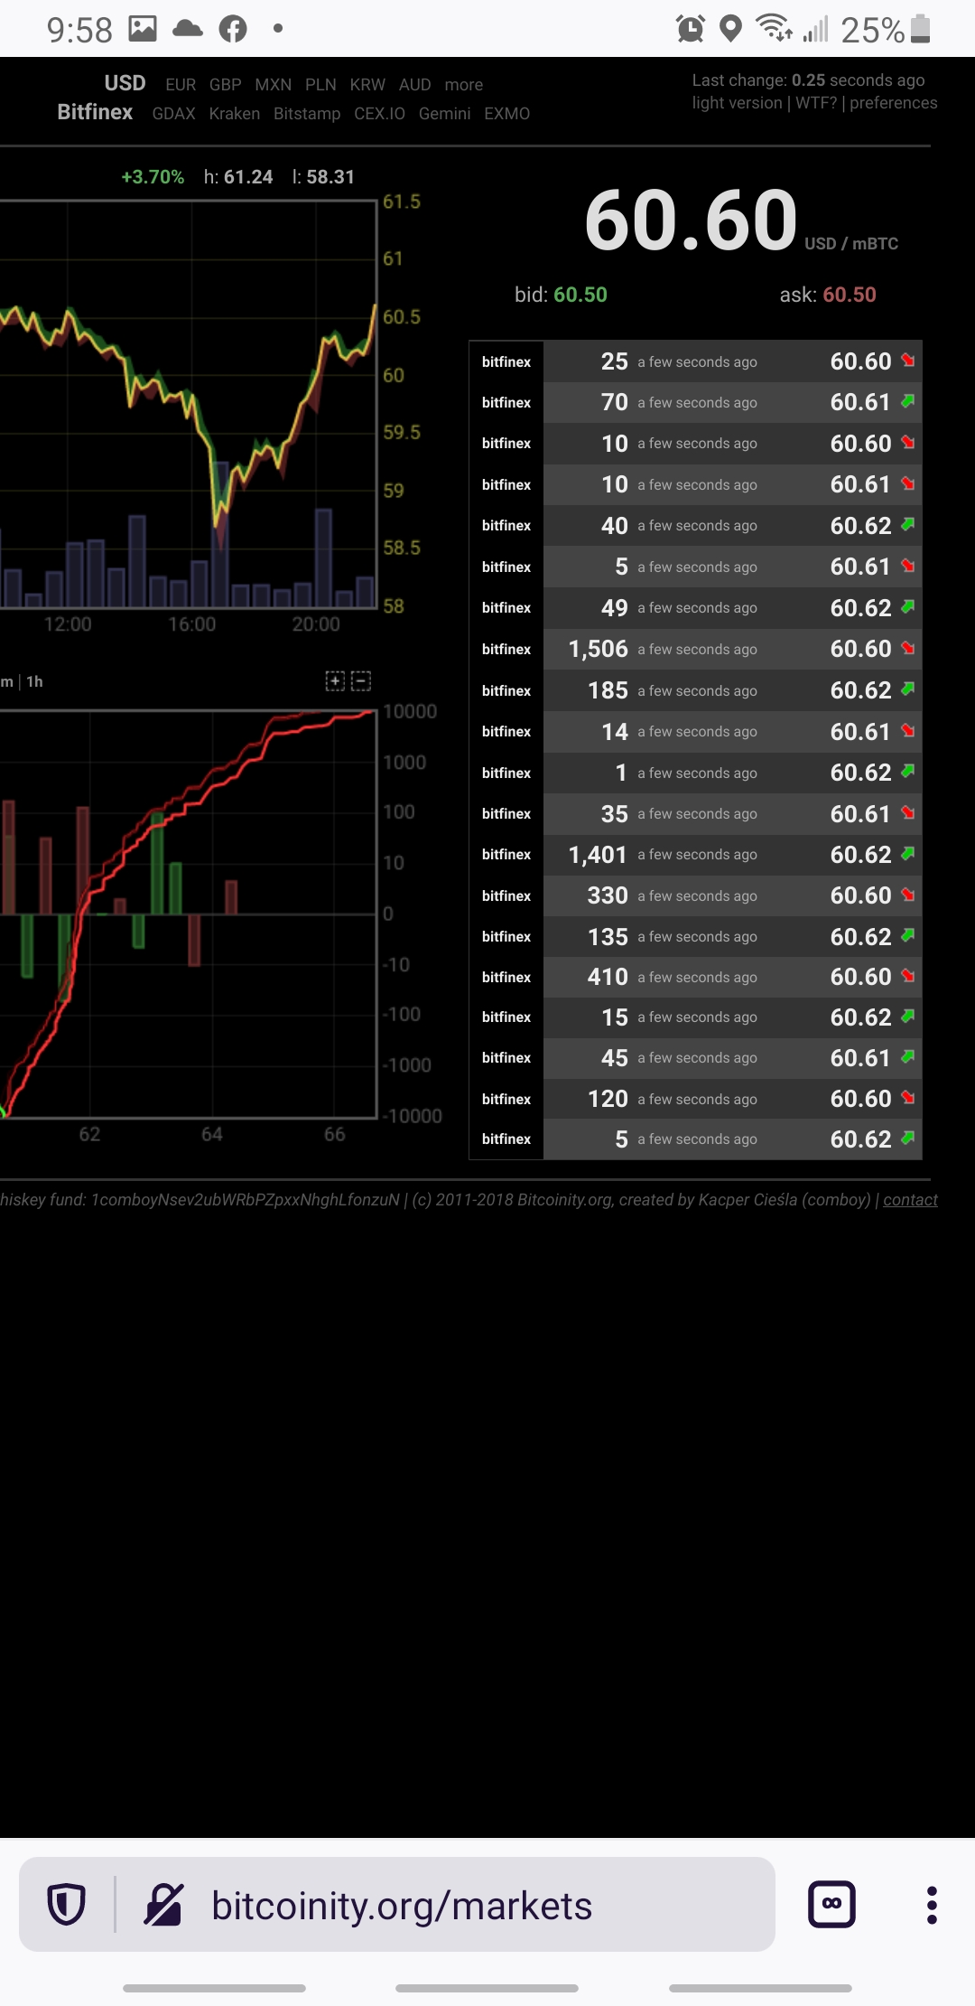Image resolution: width=975 pixels, height=2006 pixels.
Task: Switch exchange to Bitstamp
Action: (x=307, y=114)
